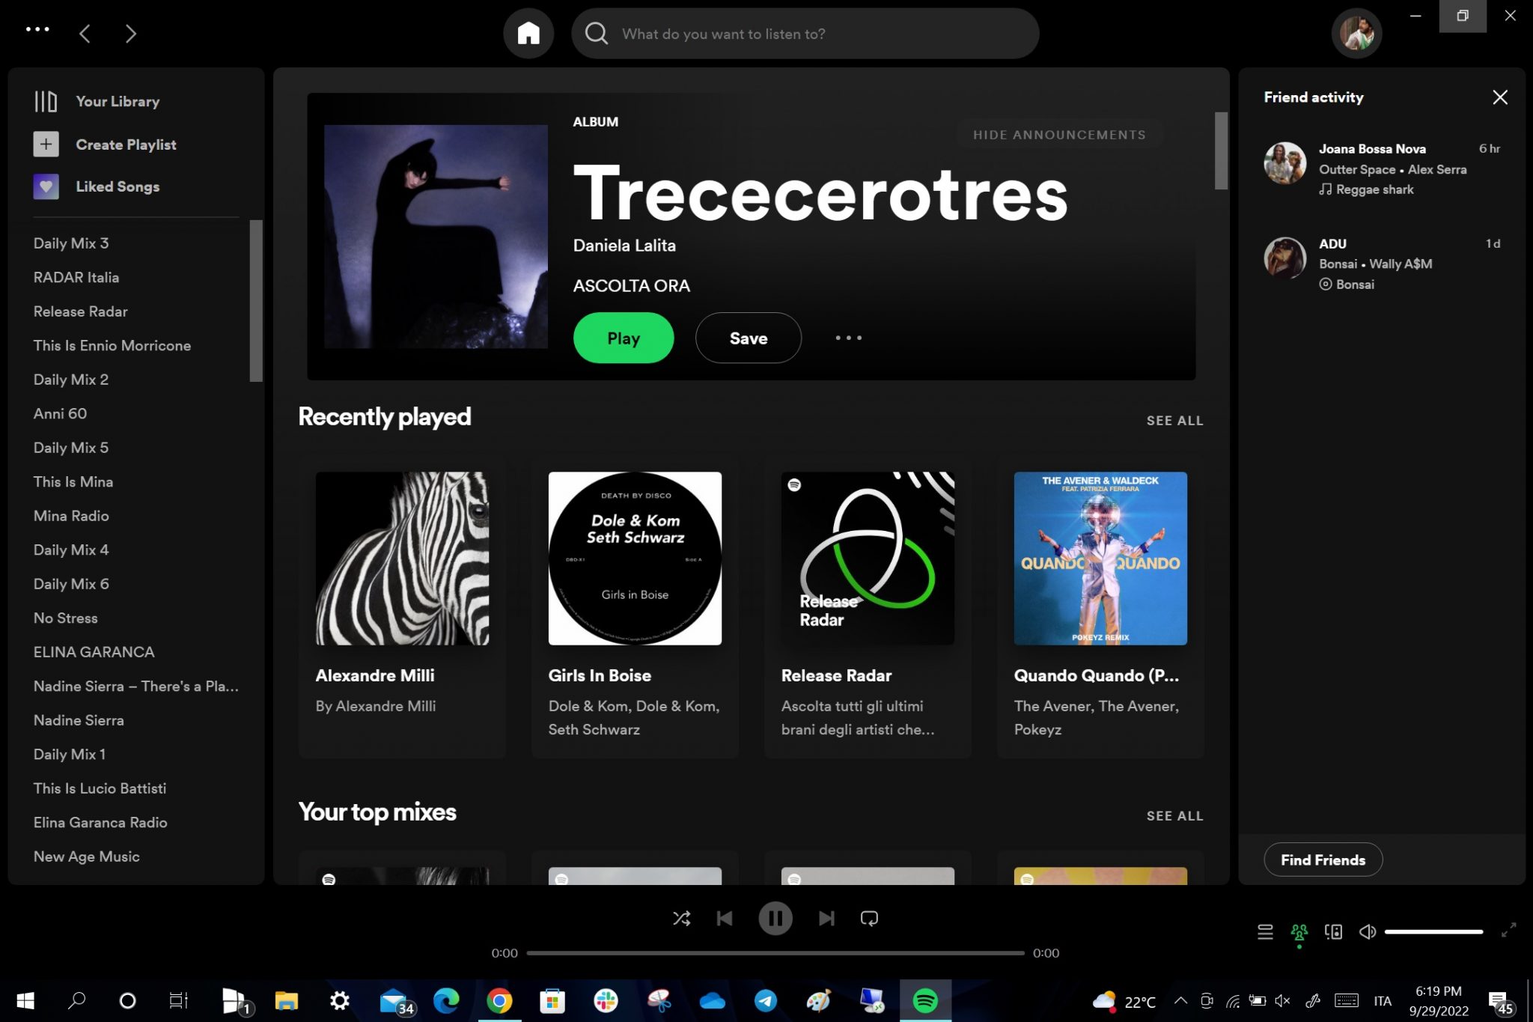Open the This Is Ennio Morricone playlist

pyautogui.click(x=112, y=345)
